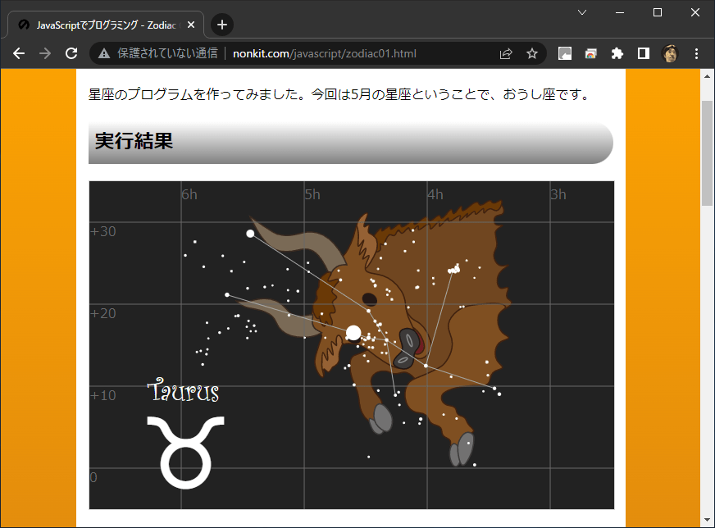Expand the tab search chevron

click(x=582, y=12)
